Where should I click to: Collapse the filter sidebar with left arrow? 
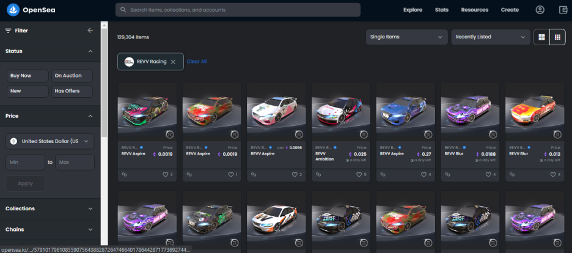[x=90, y=31]
